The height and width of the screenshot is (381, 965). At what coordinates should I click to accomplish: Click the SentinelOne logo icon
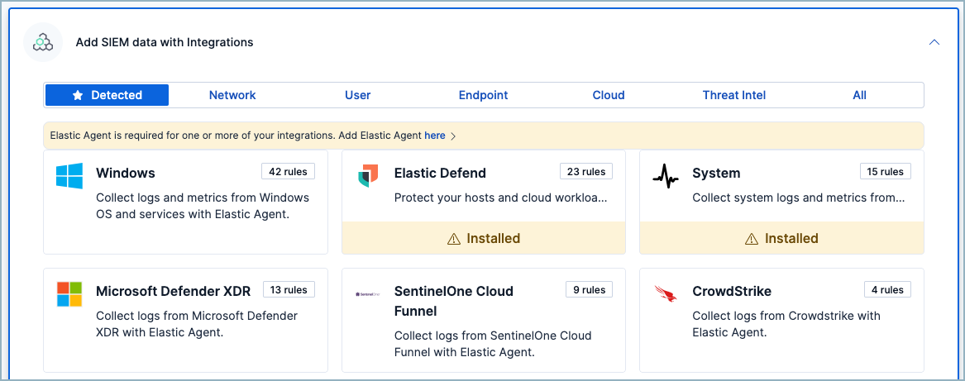click(368, 293)
